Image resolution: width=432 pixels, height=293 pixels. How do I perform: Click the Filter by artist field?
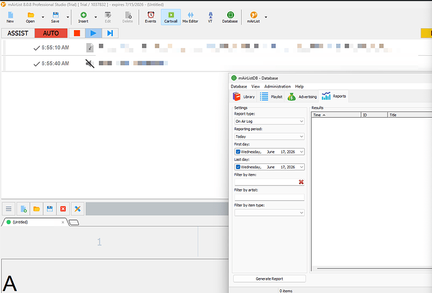pos(269,197)
